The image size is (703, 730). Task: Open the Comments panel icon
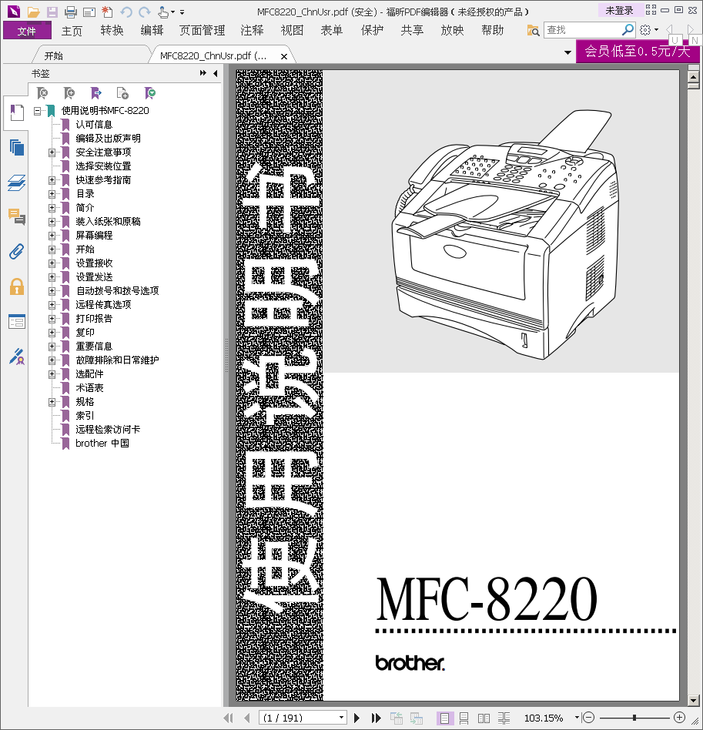pos(17,217)
